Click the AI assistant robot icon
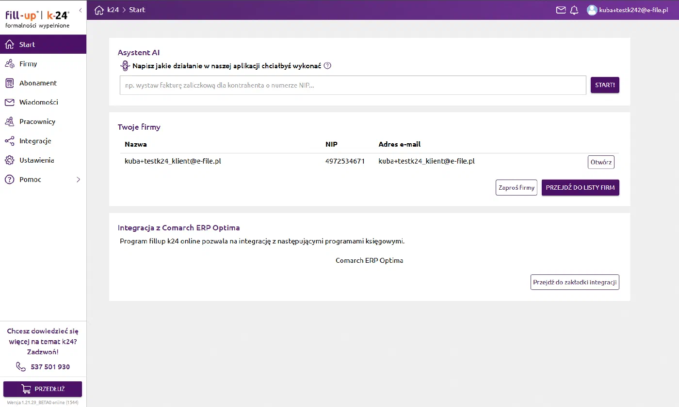This screenshot has width=679, height=407. click(x=125, y=66)
